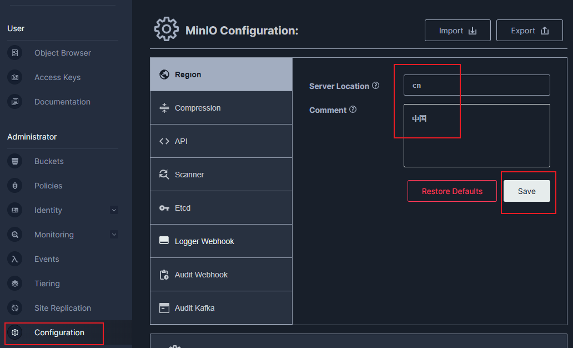573x348 pixels.
Task: Expand the Monitoring submenu chevron
Action: pyautogui.click(x=114, y=235)
